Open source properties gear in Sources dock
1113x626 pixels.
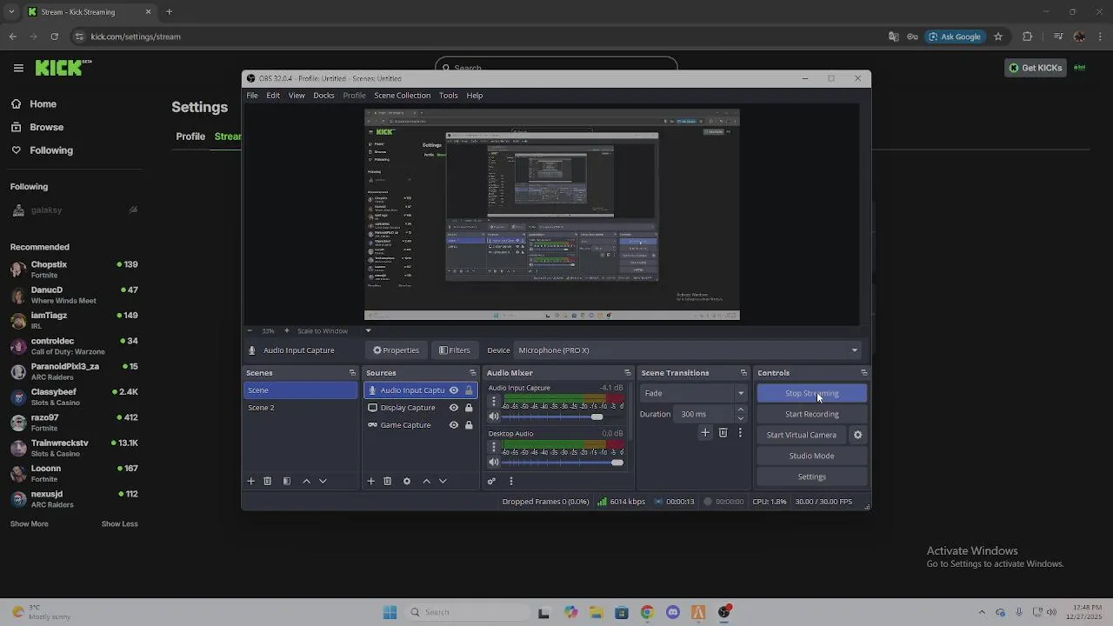407,481
